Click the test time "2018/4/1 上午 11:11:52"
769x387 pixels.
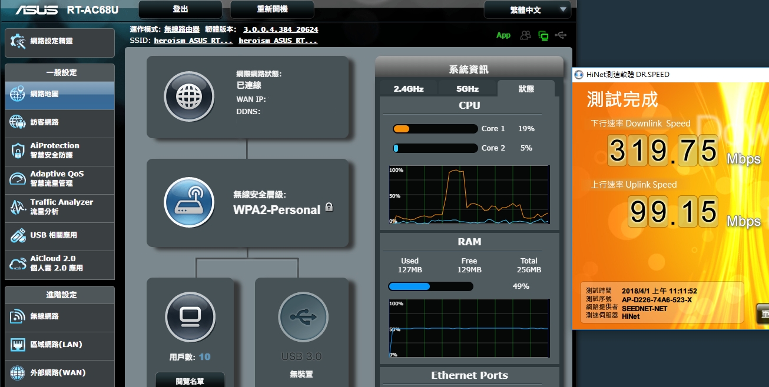tap(659, 291)
